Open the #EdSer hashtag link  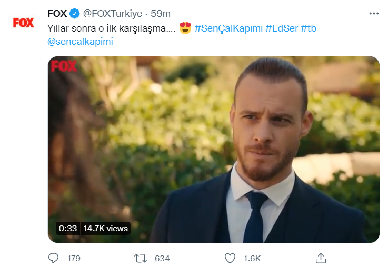click(282, 28)
